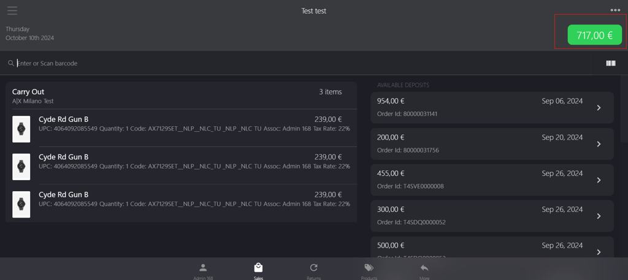Screen dimensions: 628x280
Task: Click the October 10th 2024 date
Action: 29,38
